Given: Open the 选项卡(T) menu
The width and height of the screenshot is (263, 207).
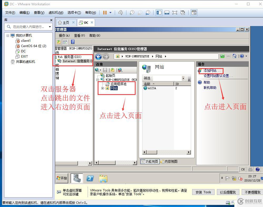Looking at the screenshot, I should pyautogui.click(x=74, y=13).
